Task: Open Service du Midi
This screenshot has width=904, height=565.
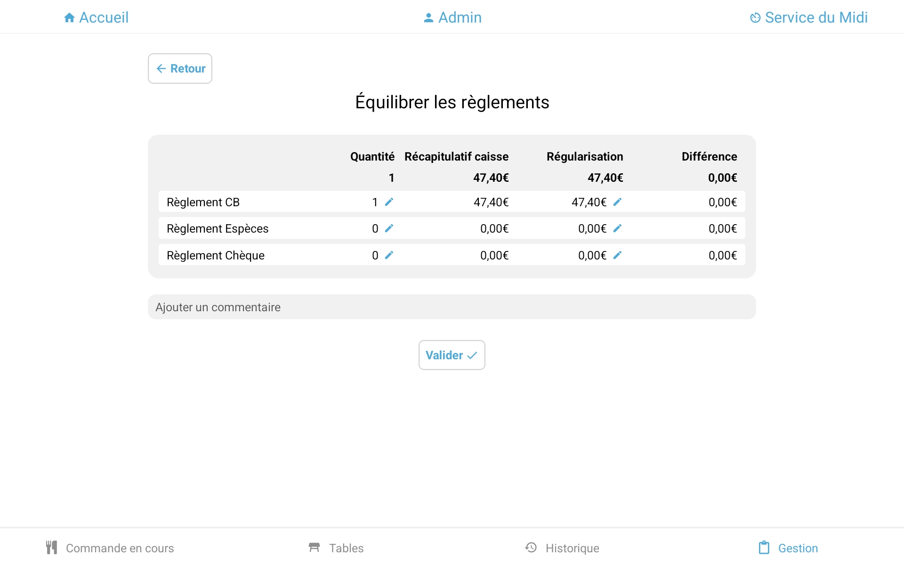Action: [x=809, y=17]
